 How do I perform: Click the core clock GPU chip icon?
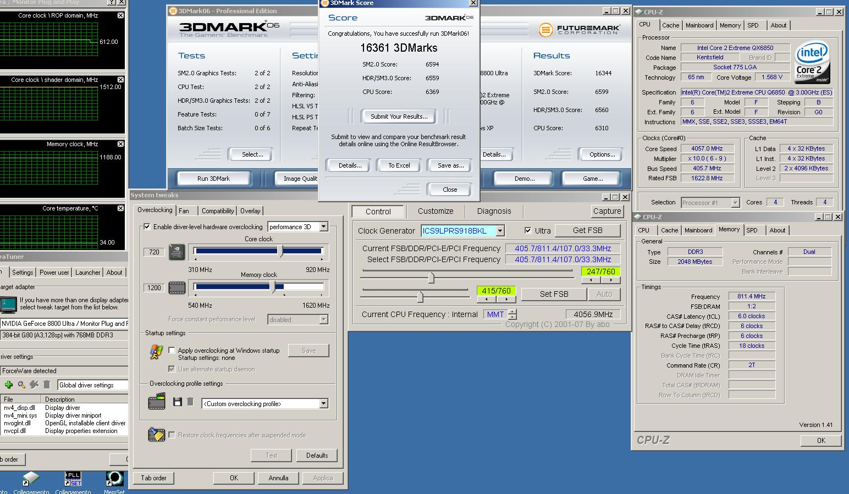coord(177,252)
